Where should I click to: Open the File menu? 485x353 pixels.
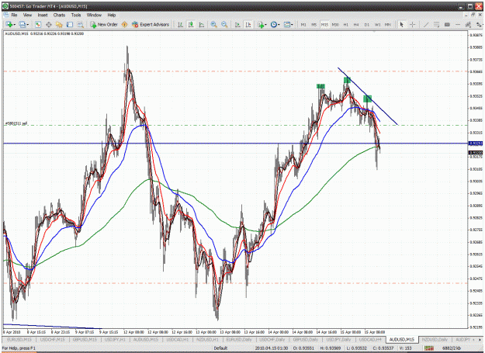tap(14, 15)
